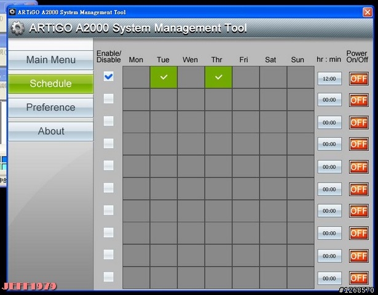The image size is (378, 295).
Task: Toggle the fifth row power OFF button
Action: (x=359, y=167)
